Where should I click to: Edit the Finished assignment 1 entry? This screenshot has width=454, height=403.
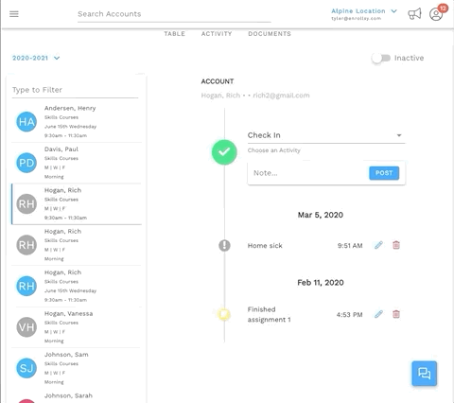point(378,314)
